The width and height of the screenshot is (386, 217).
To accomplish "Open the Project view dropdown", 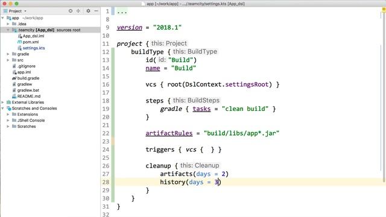I will (25, 11).
